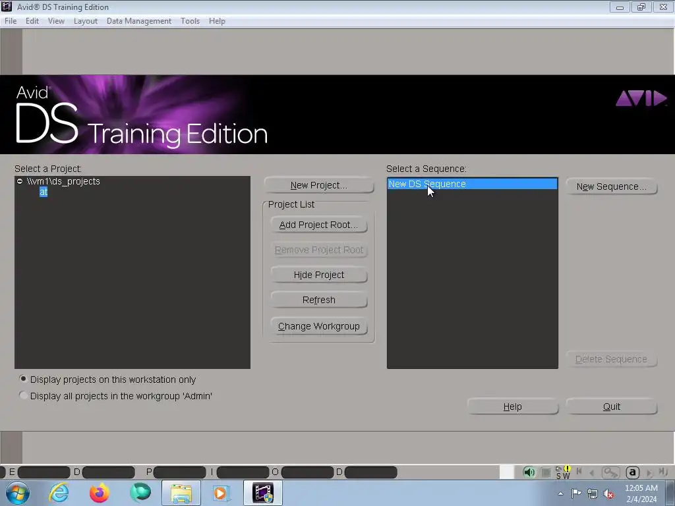The height and width of the screenshot is (506, 675).
Task: Open the Help menu in menu bar
Action: [x=217, y=21]
